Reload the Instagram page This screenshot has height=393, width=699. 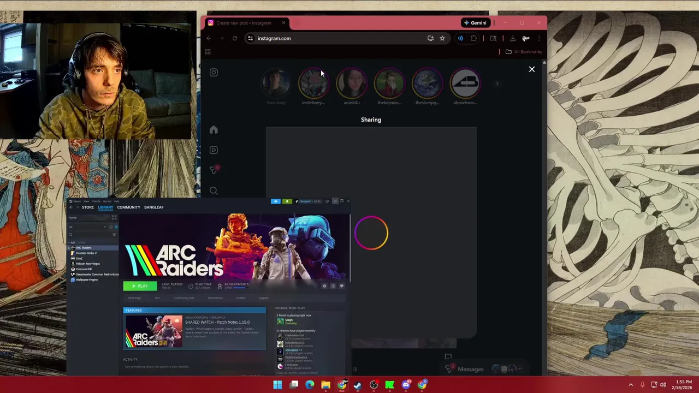(235, 38)
